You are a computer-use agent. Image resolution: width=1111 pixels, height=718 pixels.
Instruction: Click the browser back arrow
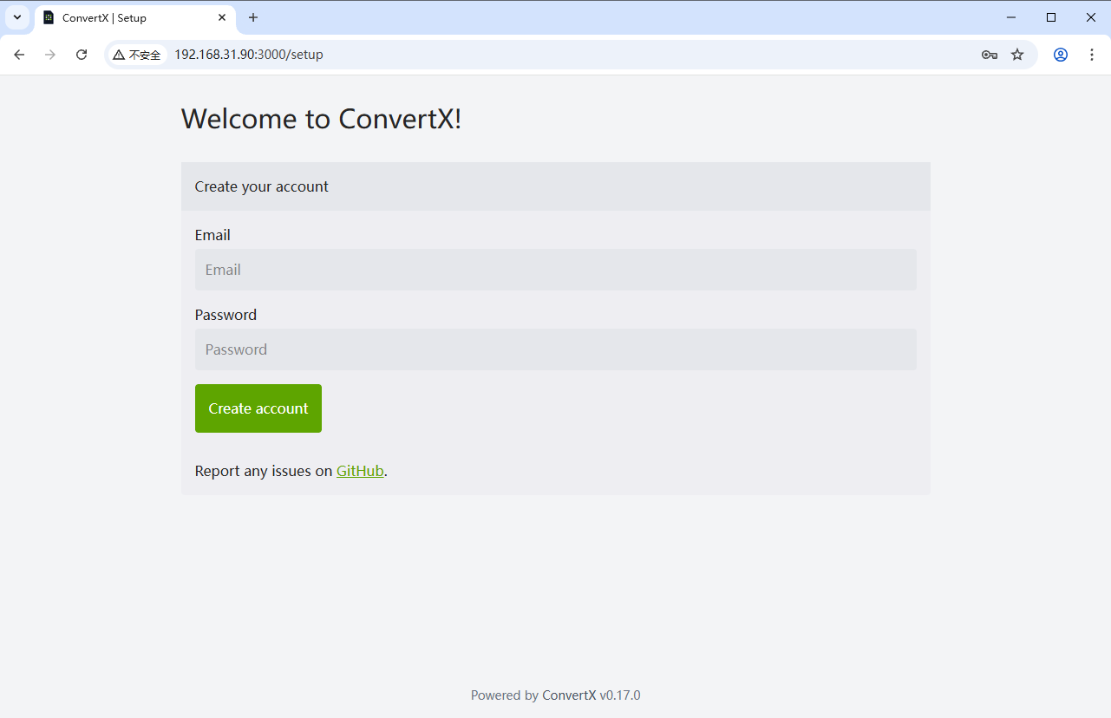[19, 55]
